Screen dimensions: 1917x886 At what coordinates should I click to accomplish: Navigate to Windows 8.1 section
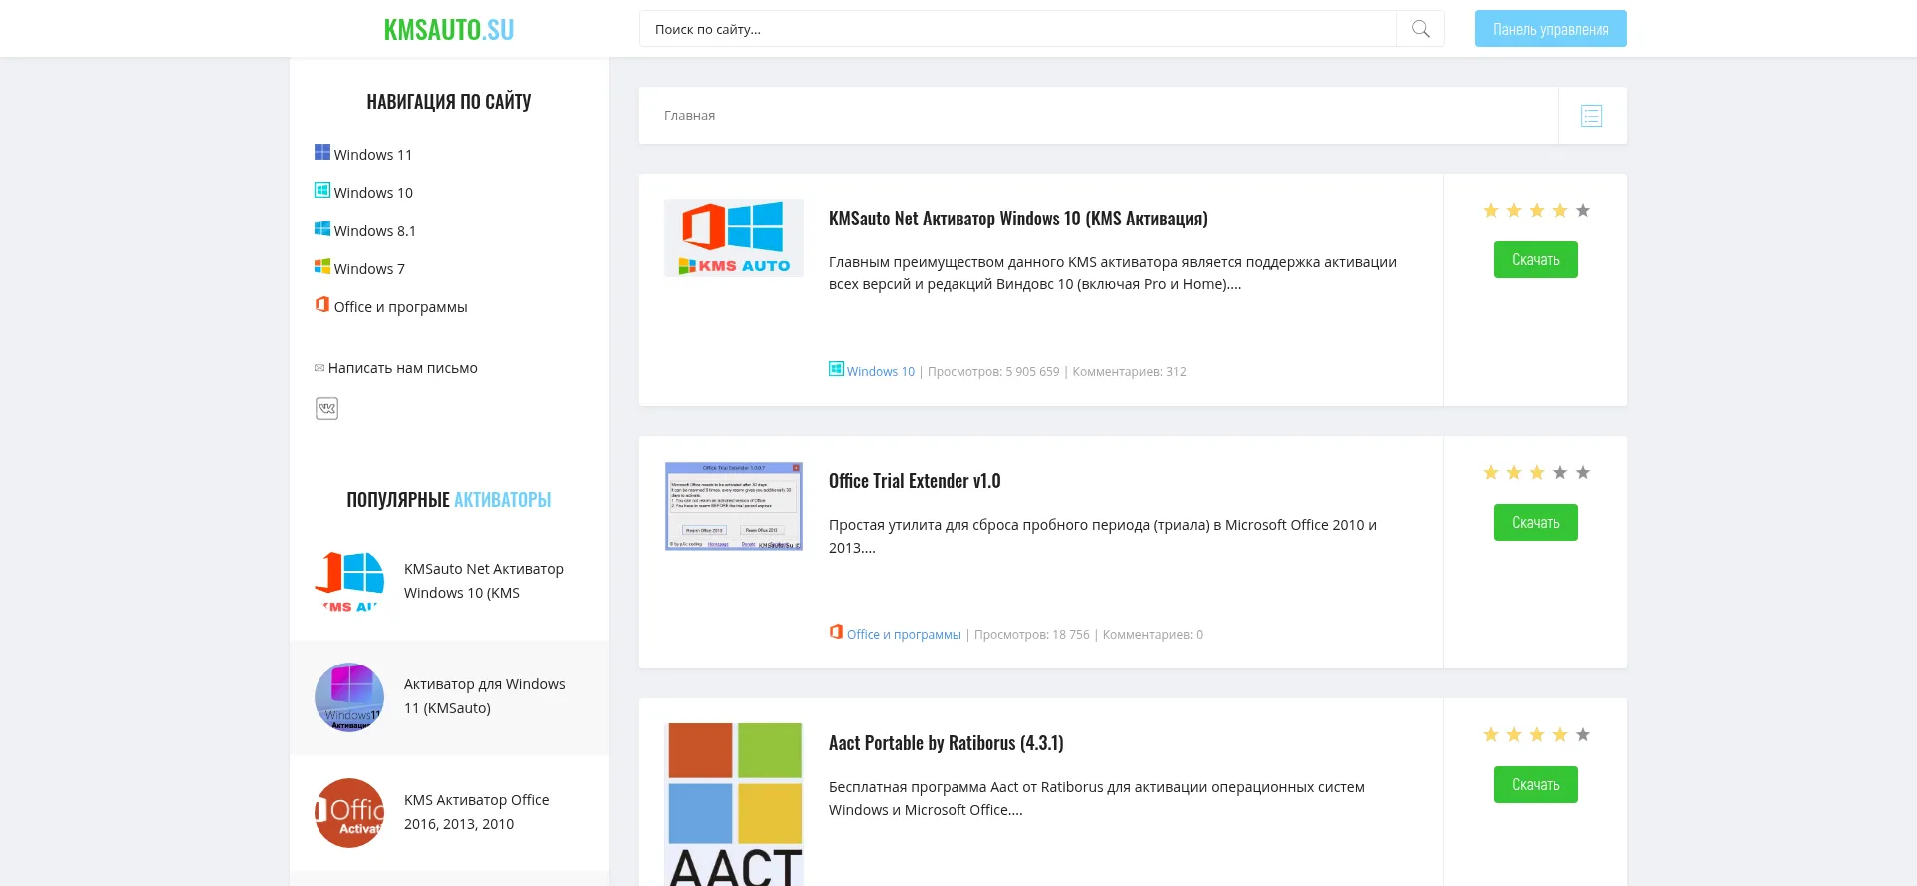click(375, 231)
